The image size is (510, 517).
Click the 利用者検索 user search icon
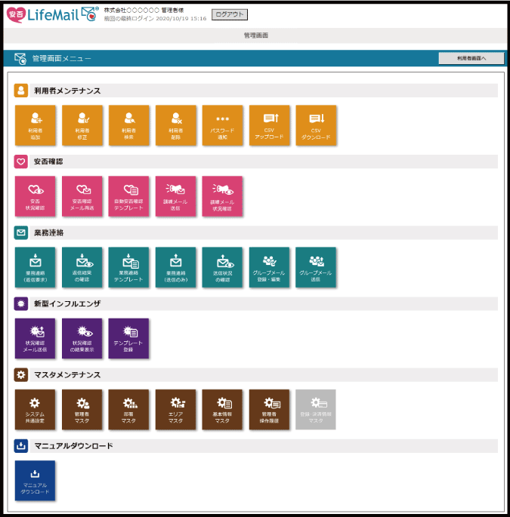click(x=128, y=125)
